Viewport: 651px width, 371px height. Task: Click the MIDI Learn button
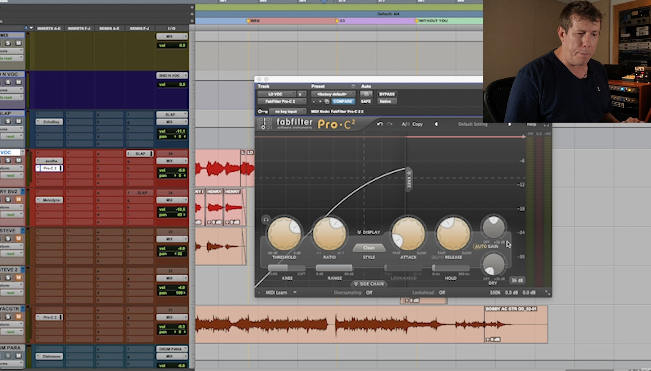pyautogui.click(x=276, y=293)
